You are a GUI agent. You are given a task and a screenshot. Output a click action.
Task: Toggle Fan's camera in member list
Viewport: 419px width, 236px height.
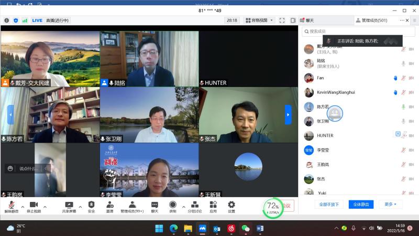[x=411, y=78]
